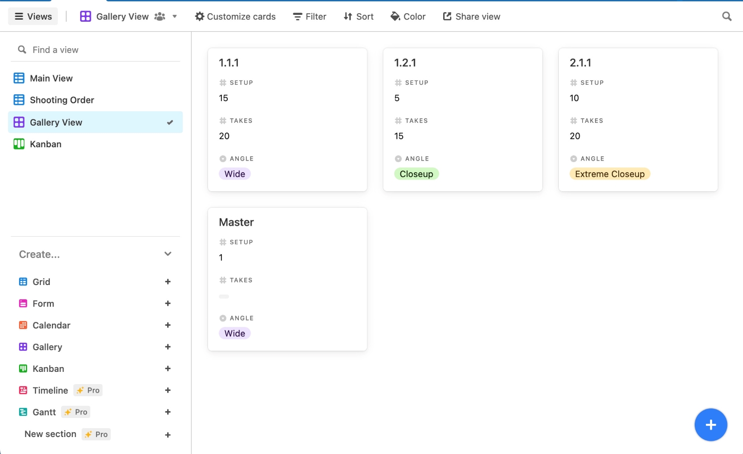Switch to the Shooting Order view
This screenshot has width=743, height=454.
point(63,100)
